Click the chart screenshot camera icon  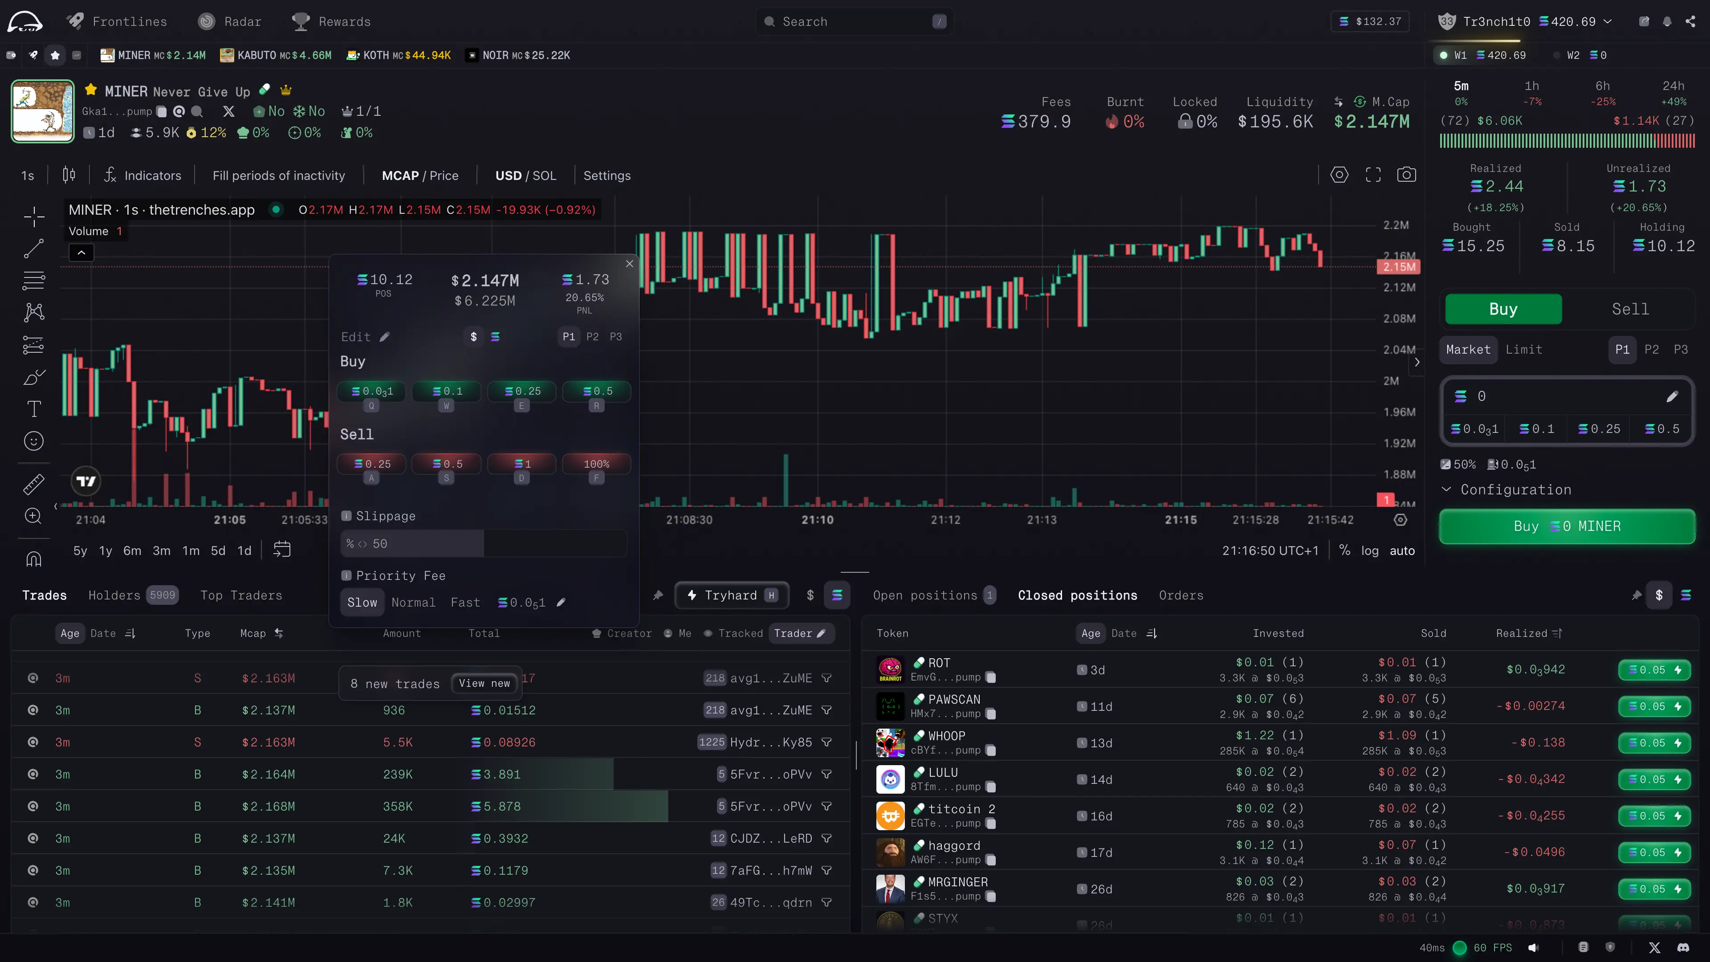[x=1406, y=175]
